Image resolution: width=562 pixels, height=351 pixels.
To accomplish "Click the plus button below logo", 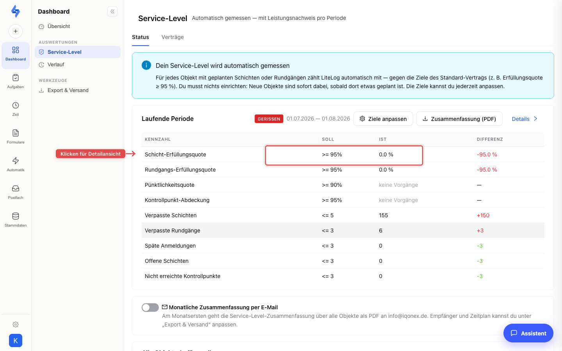I will tap(16, 31).
